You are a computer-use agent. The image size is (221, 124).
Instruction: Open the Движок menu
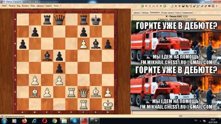coord(40,6)
